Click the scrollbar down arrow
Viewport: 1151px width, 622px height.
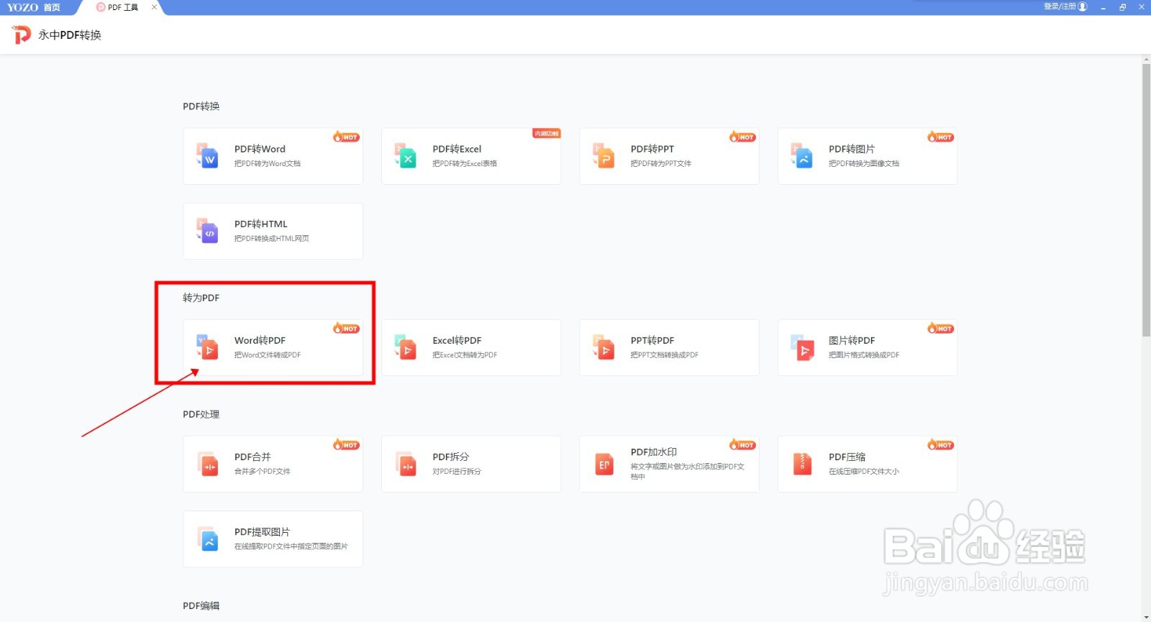[1146, 617]
